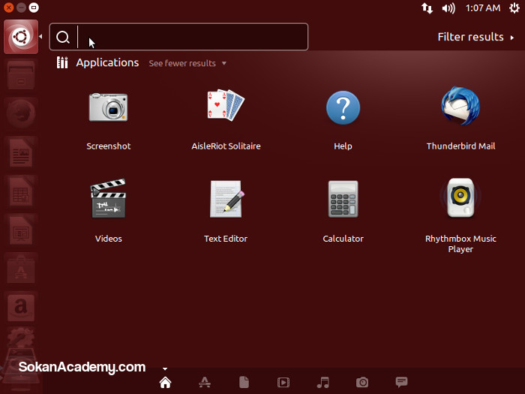Viewport: 525px width, 394px height.
Task: Maximize the Dash window
Action: pyautogui.click(x=34, y=8)
